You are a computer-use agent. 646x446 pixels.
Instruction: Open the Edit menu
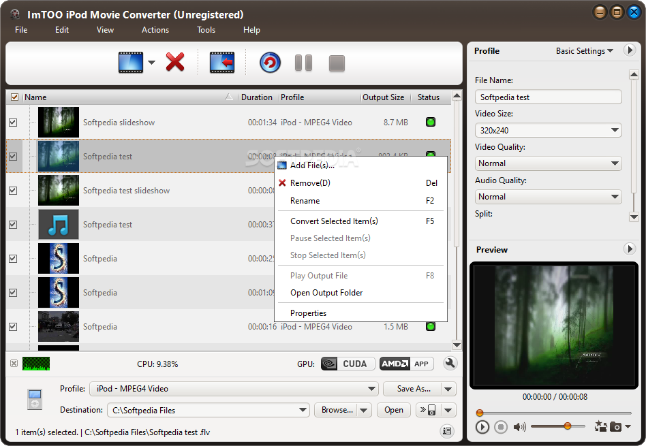(x=62, y=30)
